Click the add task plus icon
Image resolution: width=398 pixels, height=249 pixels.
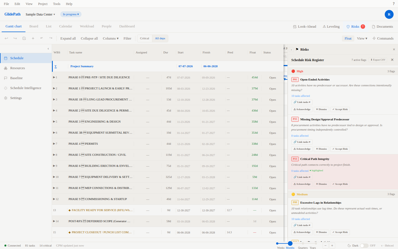click(33, 38)
